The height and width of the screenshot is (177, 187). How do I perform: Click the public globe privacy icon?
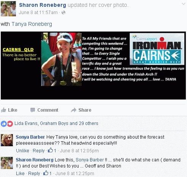63,13
